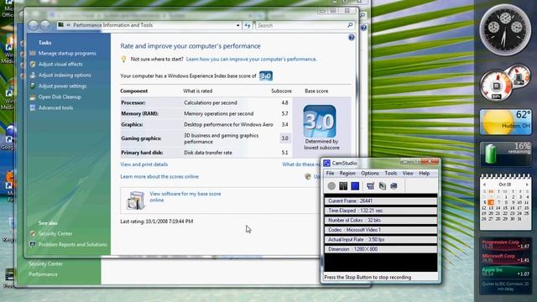Viewport: 537px width, 302px height.
Task: Open Adjust visual effects task
Action: [x=60, y=65]
